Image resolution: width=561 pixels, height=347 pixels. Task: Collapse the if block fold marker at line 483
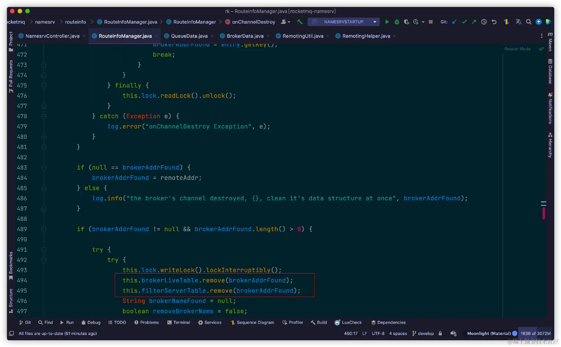pos(44,168)
